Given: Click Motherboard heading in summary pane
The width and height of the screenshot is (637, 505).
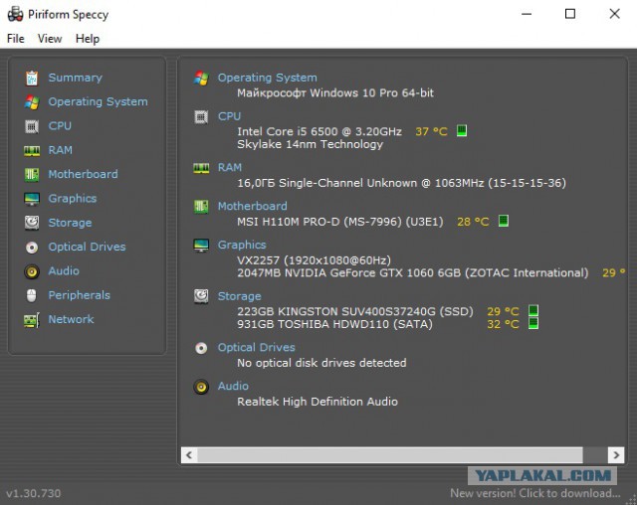Looking at the screenshot, I should click(252, 206).
